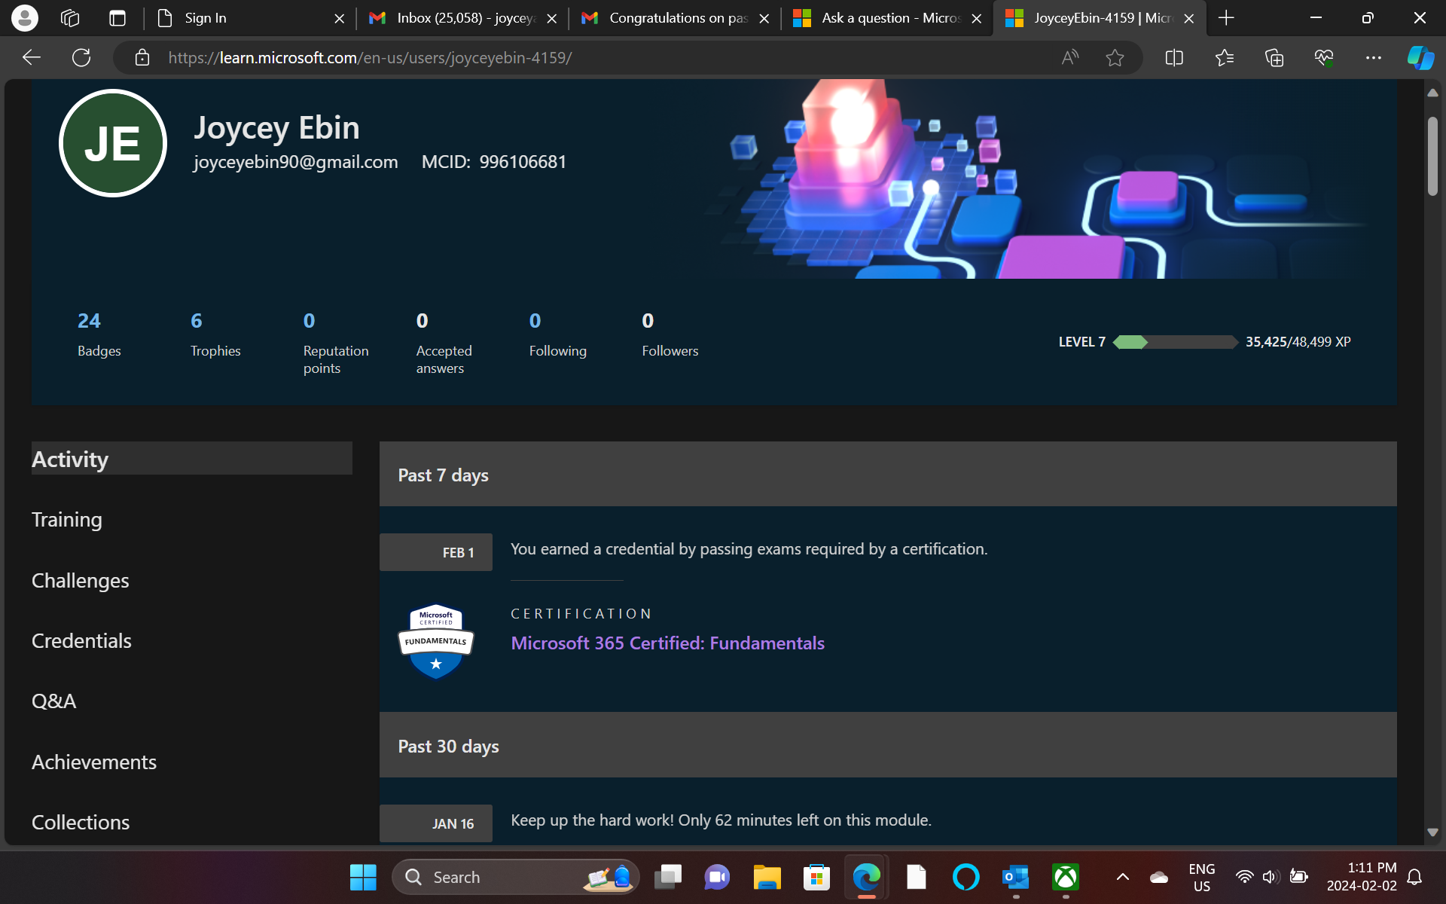Open Settings and more ellipsis menu
Screen dimensions: 1446x904
[1374, 57]
